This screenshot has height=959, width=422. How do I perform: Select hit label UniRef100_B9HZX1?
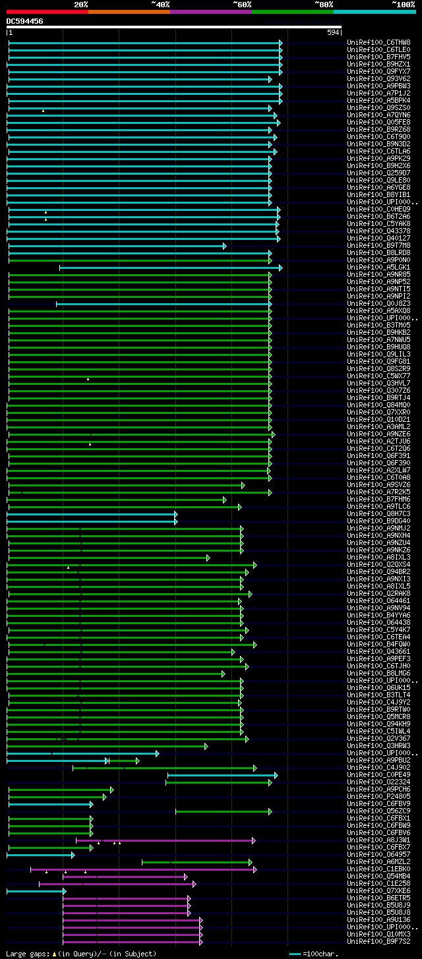pyautogui.click(x=378, y=64)
